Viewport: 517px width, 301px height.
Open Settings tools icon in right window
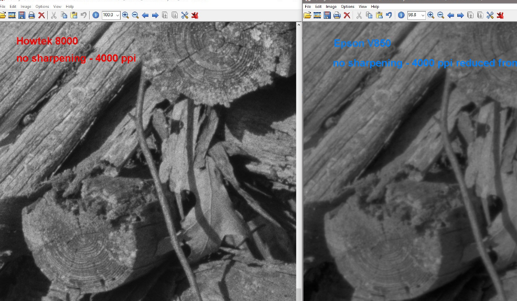click(490, 15)
